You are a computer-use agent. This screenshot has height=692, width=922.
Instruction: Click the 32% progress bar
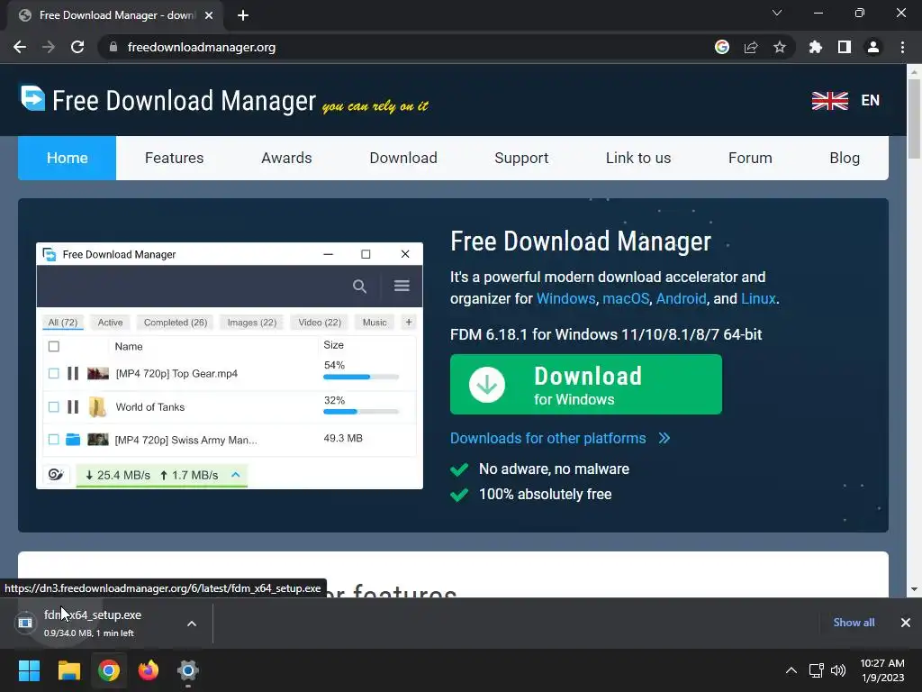click(361, 411)
